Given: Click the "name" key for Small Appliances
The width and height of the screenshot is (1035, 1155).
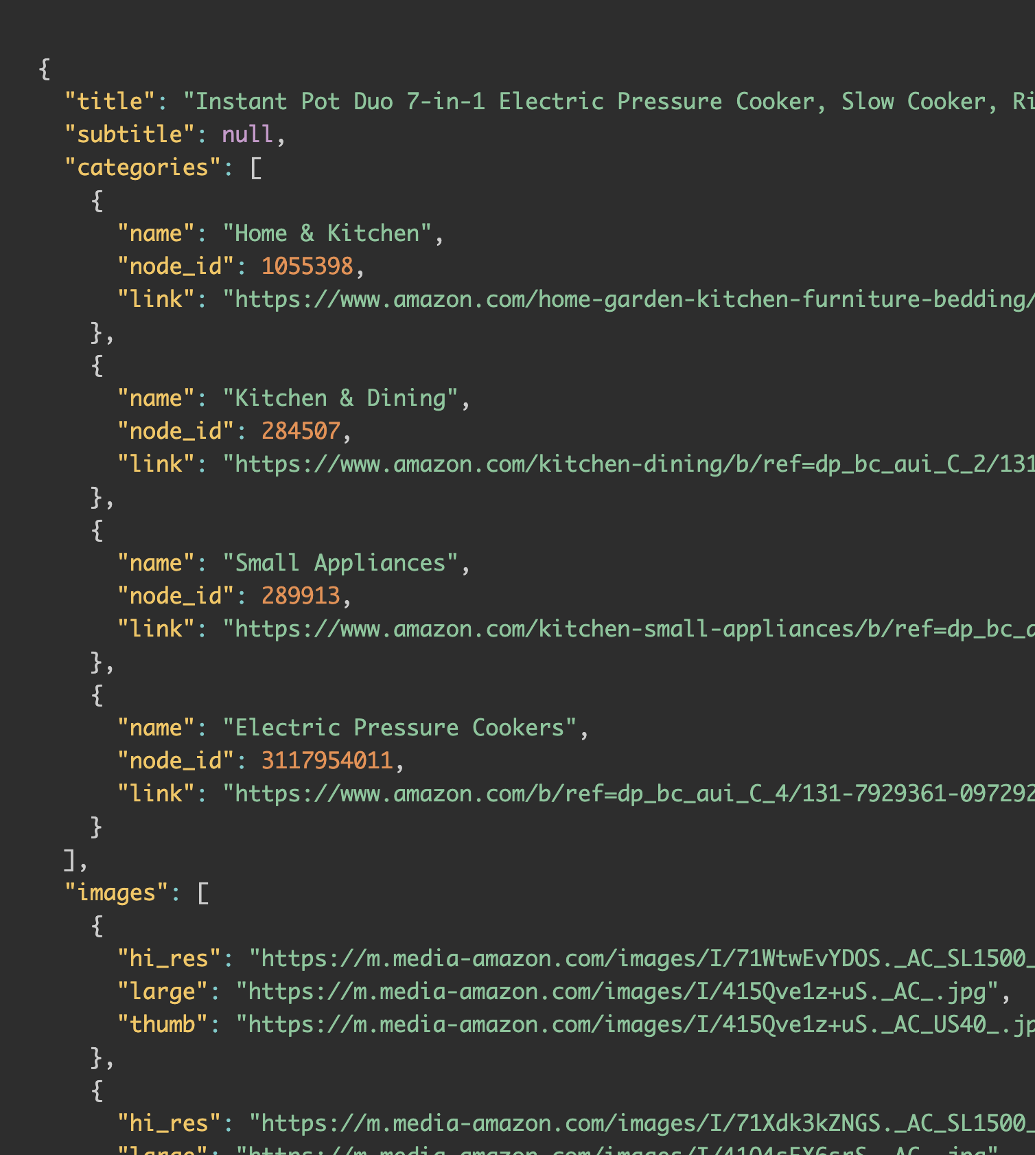Looking at the screenshot, I should tap(156, 563).
